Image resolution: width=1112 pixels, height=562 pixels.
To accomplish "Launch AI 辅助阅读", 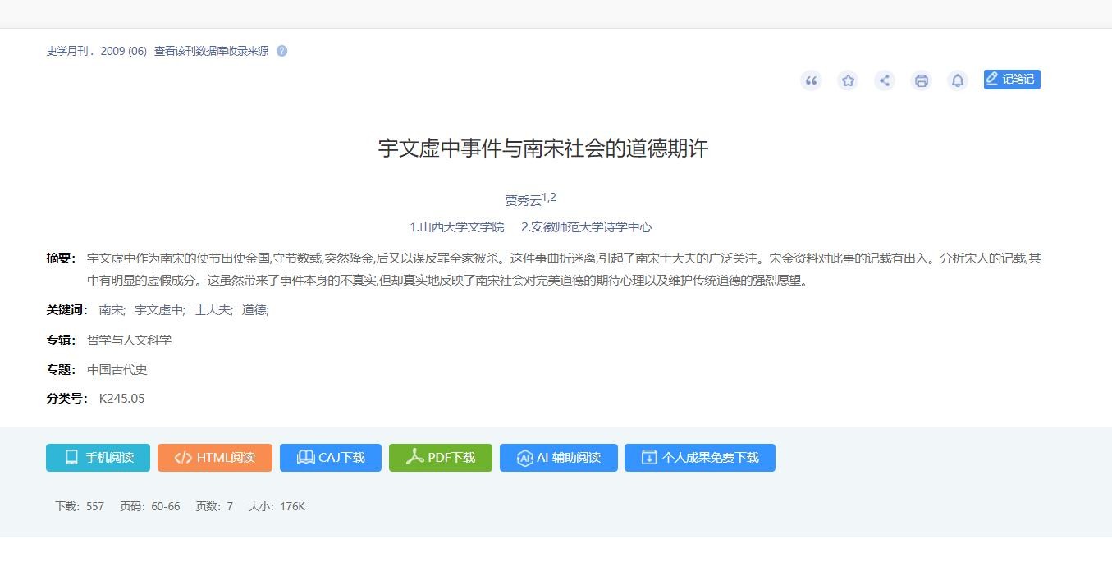I will tap(558, 458).
